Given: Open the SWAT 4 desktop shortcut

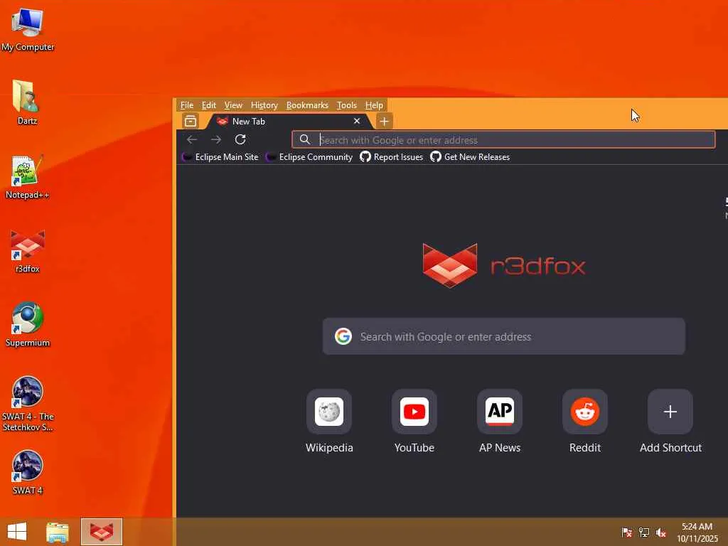Looking at the screenshot, I should coord(28,472).
